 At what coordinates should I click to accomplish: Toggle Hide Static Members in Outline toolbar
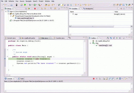[114, 38]
